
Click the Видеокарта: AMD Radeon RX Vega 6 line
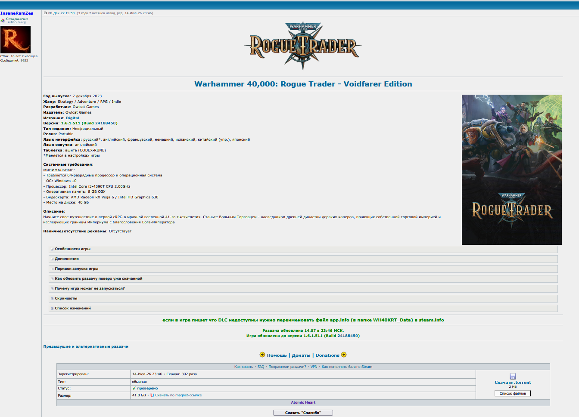101,198
